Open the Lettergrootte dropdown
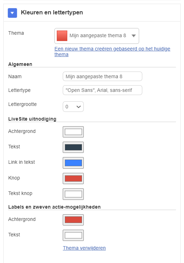 coord(73,107)
